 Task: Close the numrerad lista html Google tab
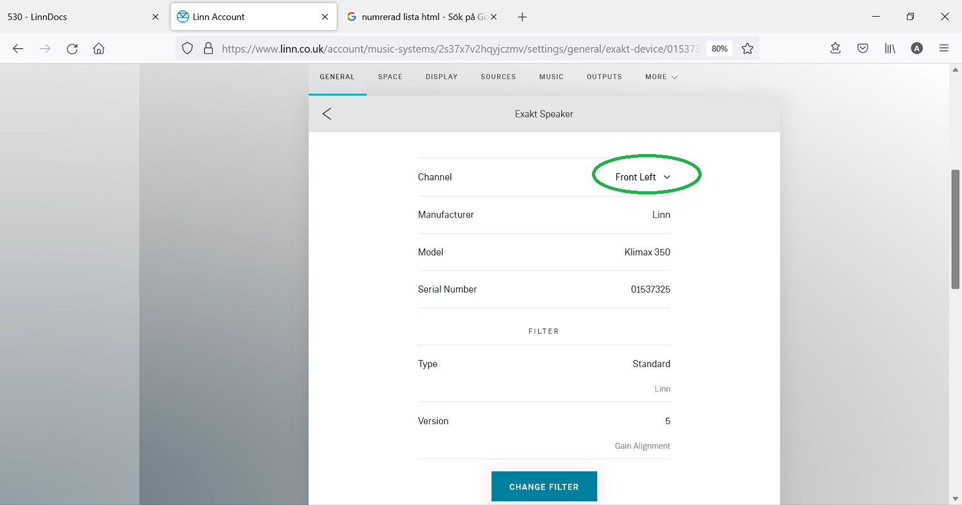[494, 17]
